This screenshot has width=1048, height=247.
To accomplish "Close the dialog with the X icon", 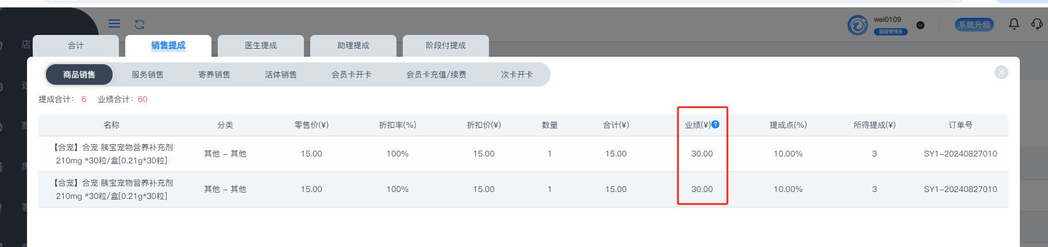I will point(1001,72).
